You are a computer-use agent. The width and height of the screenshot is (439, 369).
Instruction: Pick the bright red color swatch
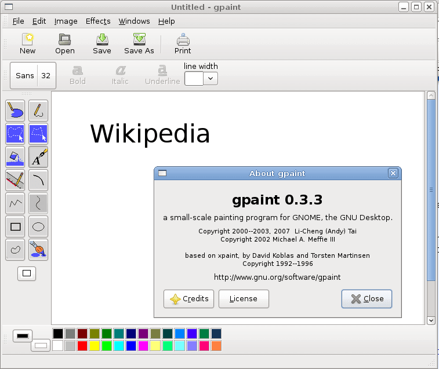tap(82, 346)
